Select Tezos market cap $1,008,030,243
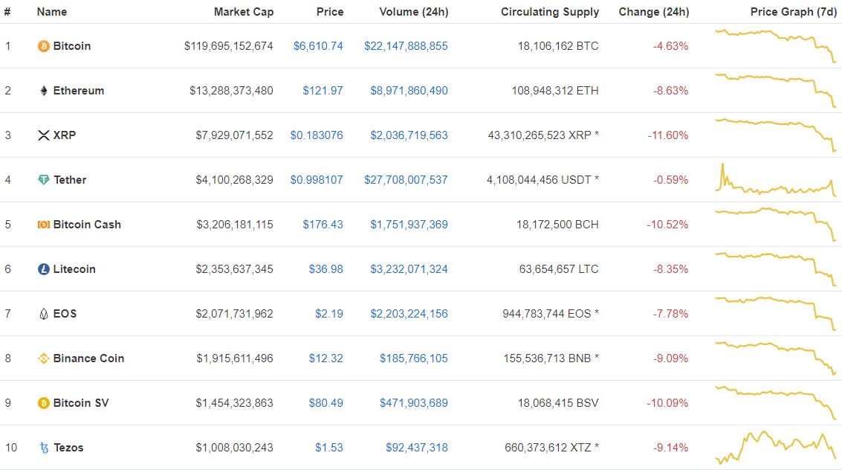This screenshot has height=470, width=842. (235, 448)
